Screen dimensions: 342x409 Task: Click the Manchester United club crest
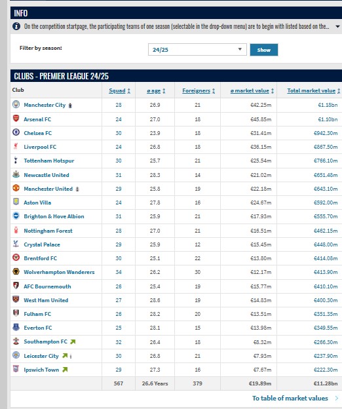tap(16, 188)
